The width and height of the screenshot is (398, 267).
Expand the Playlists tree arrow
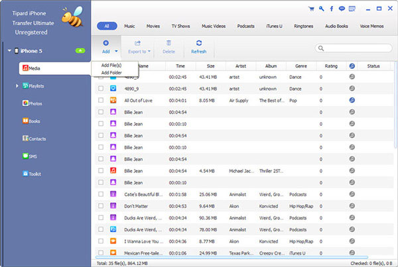pyautogui.click(x=17, y=85)
